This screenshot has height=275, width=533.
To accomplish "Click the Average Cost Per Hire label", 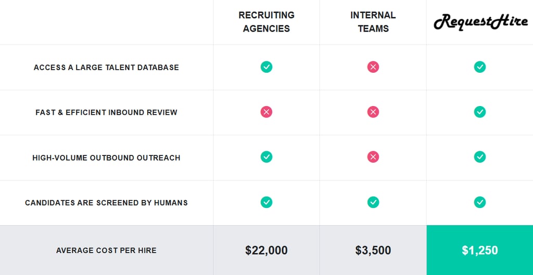I will [106, 251].
